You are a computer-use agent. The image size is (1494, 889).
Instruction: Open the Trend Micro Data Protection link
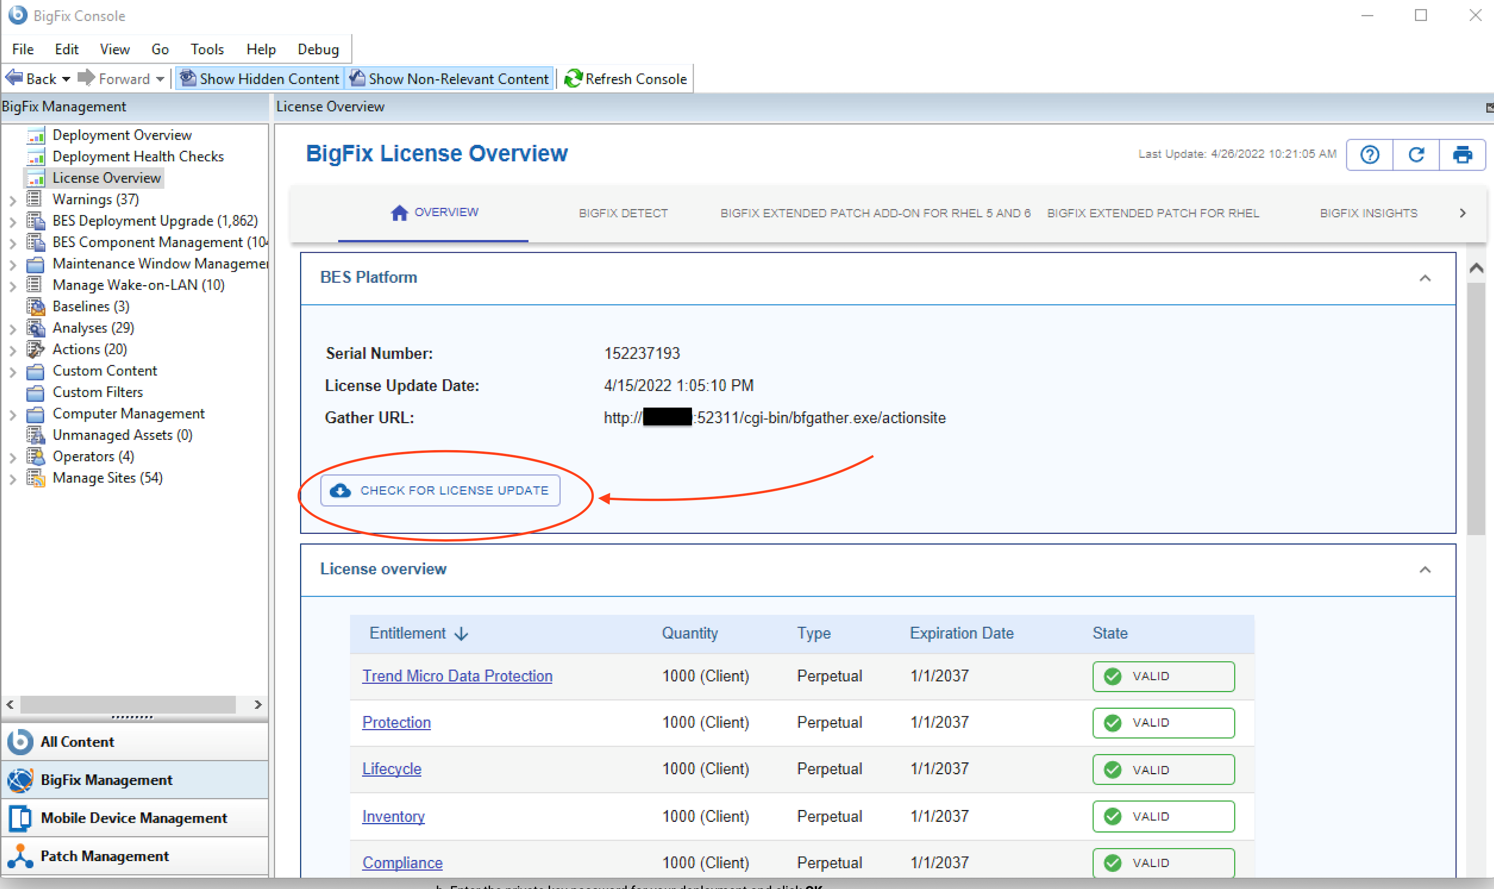457,676
